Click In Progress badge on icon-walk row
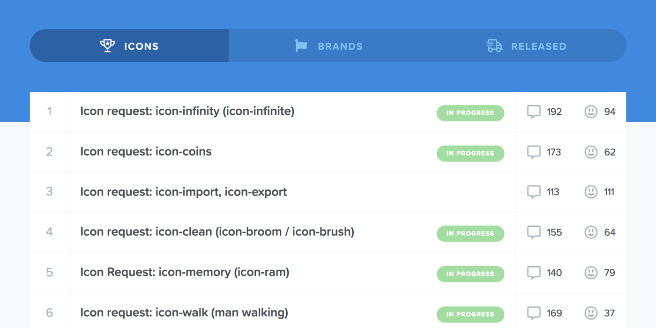This screenshot has height=328, width=656. [x=470, y=314]
